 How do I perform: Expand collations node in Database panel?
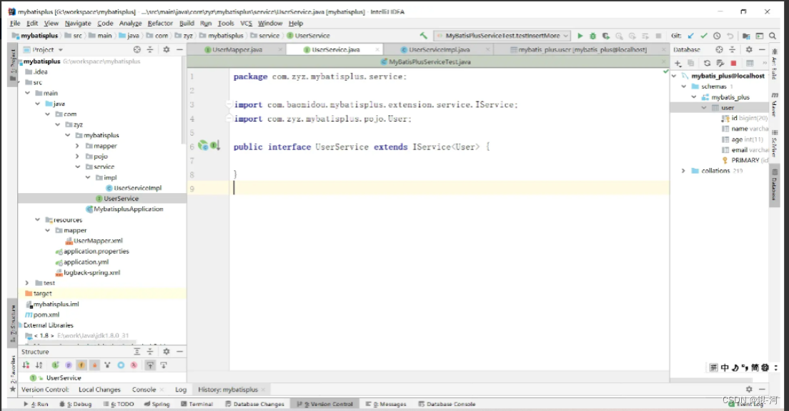683,171
